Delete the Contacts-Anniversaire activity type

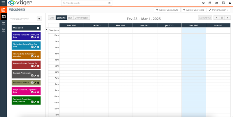(x=38, y=75)
